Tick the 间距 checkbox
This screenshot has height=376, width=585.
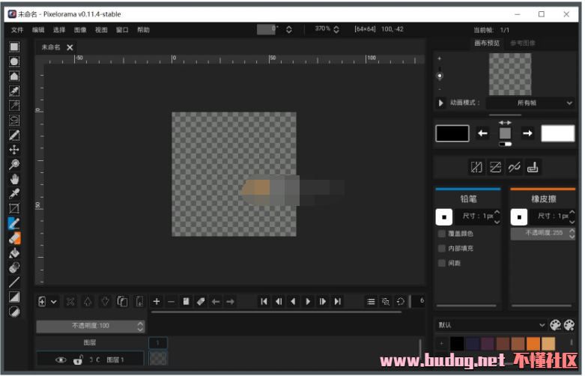[442, 263]
